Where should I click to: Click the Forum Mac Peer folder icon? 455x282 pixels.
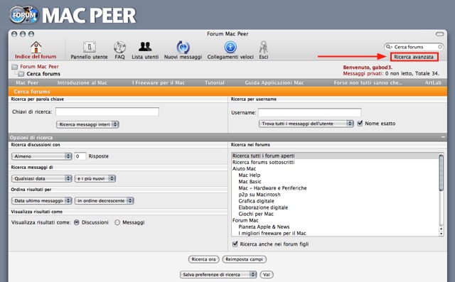pyautogui.click(x=14, y=67)
